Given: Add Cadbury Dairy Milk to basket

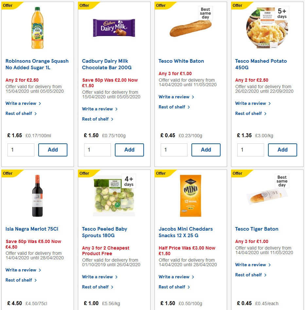Looking at the screenshot, I should pos(129,150).
